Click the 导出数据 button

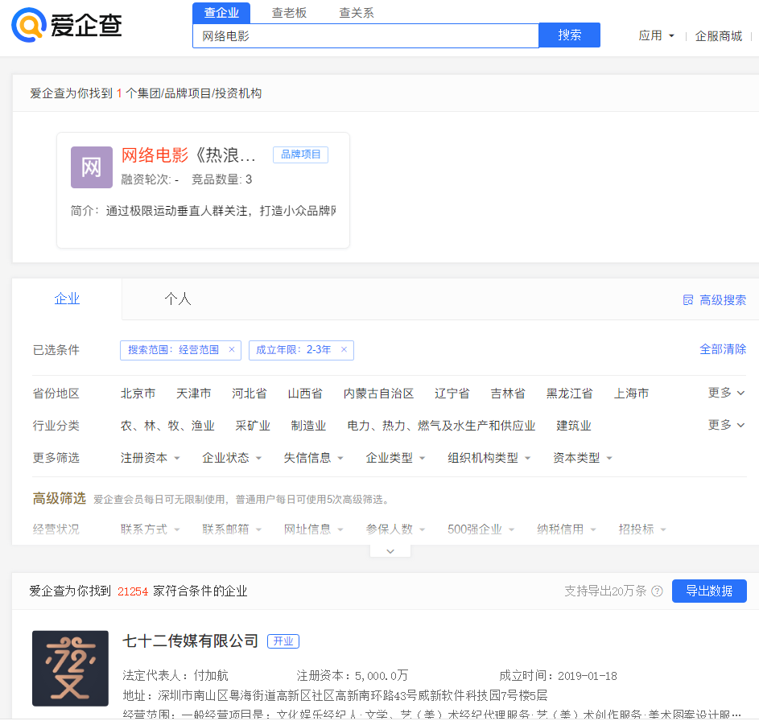[x=708, y=591]
